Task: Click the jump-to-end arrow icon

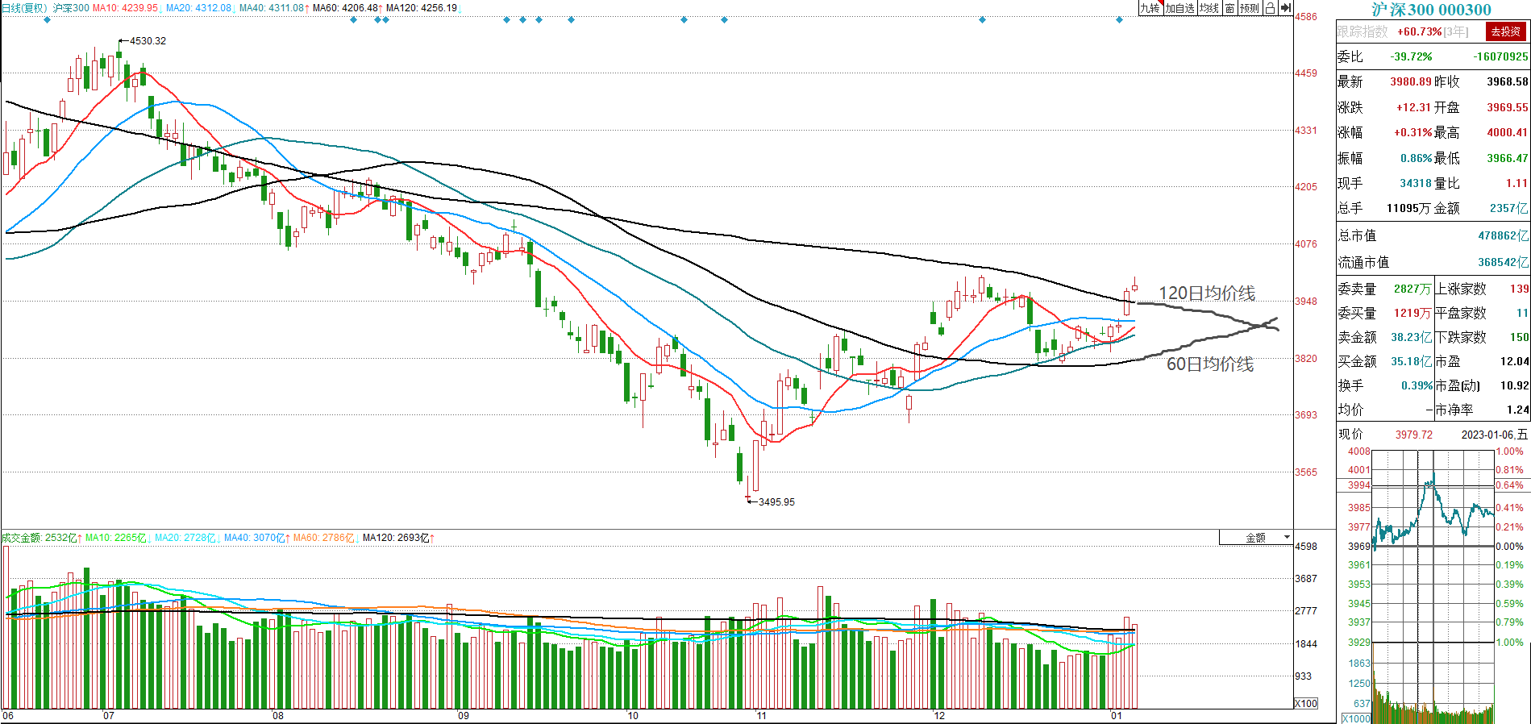Action: pos(1286,8)
